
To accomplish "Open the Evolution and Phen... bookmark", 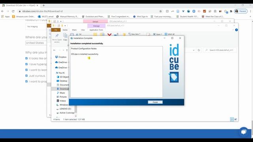I will [93, 17].
